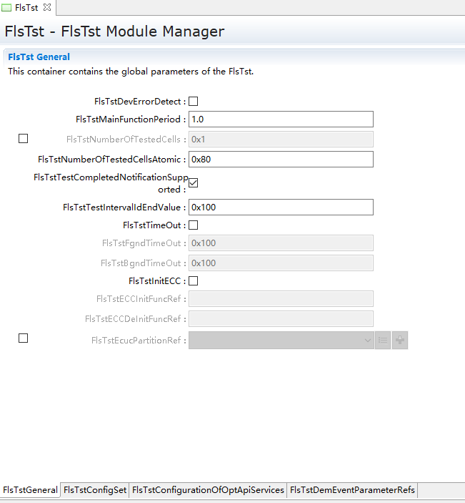465x503 pixels.
Task: Focus the FlsTstTestIntervalIdEndValue field
Action: click(280, 207)
